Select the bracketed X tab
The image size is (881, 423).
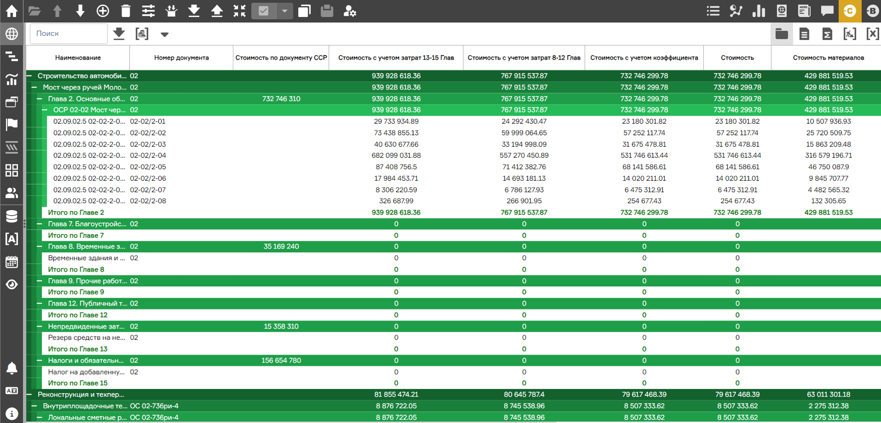872,33
